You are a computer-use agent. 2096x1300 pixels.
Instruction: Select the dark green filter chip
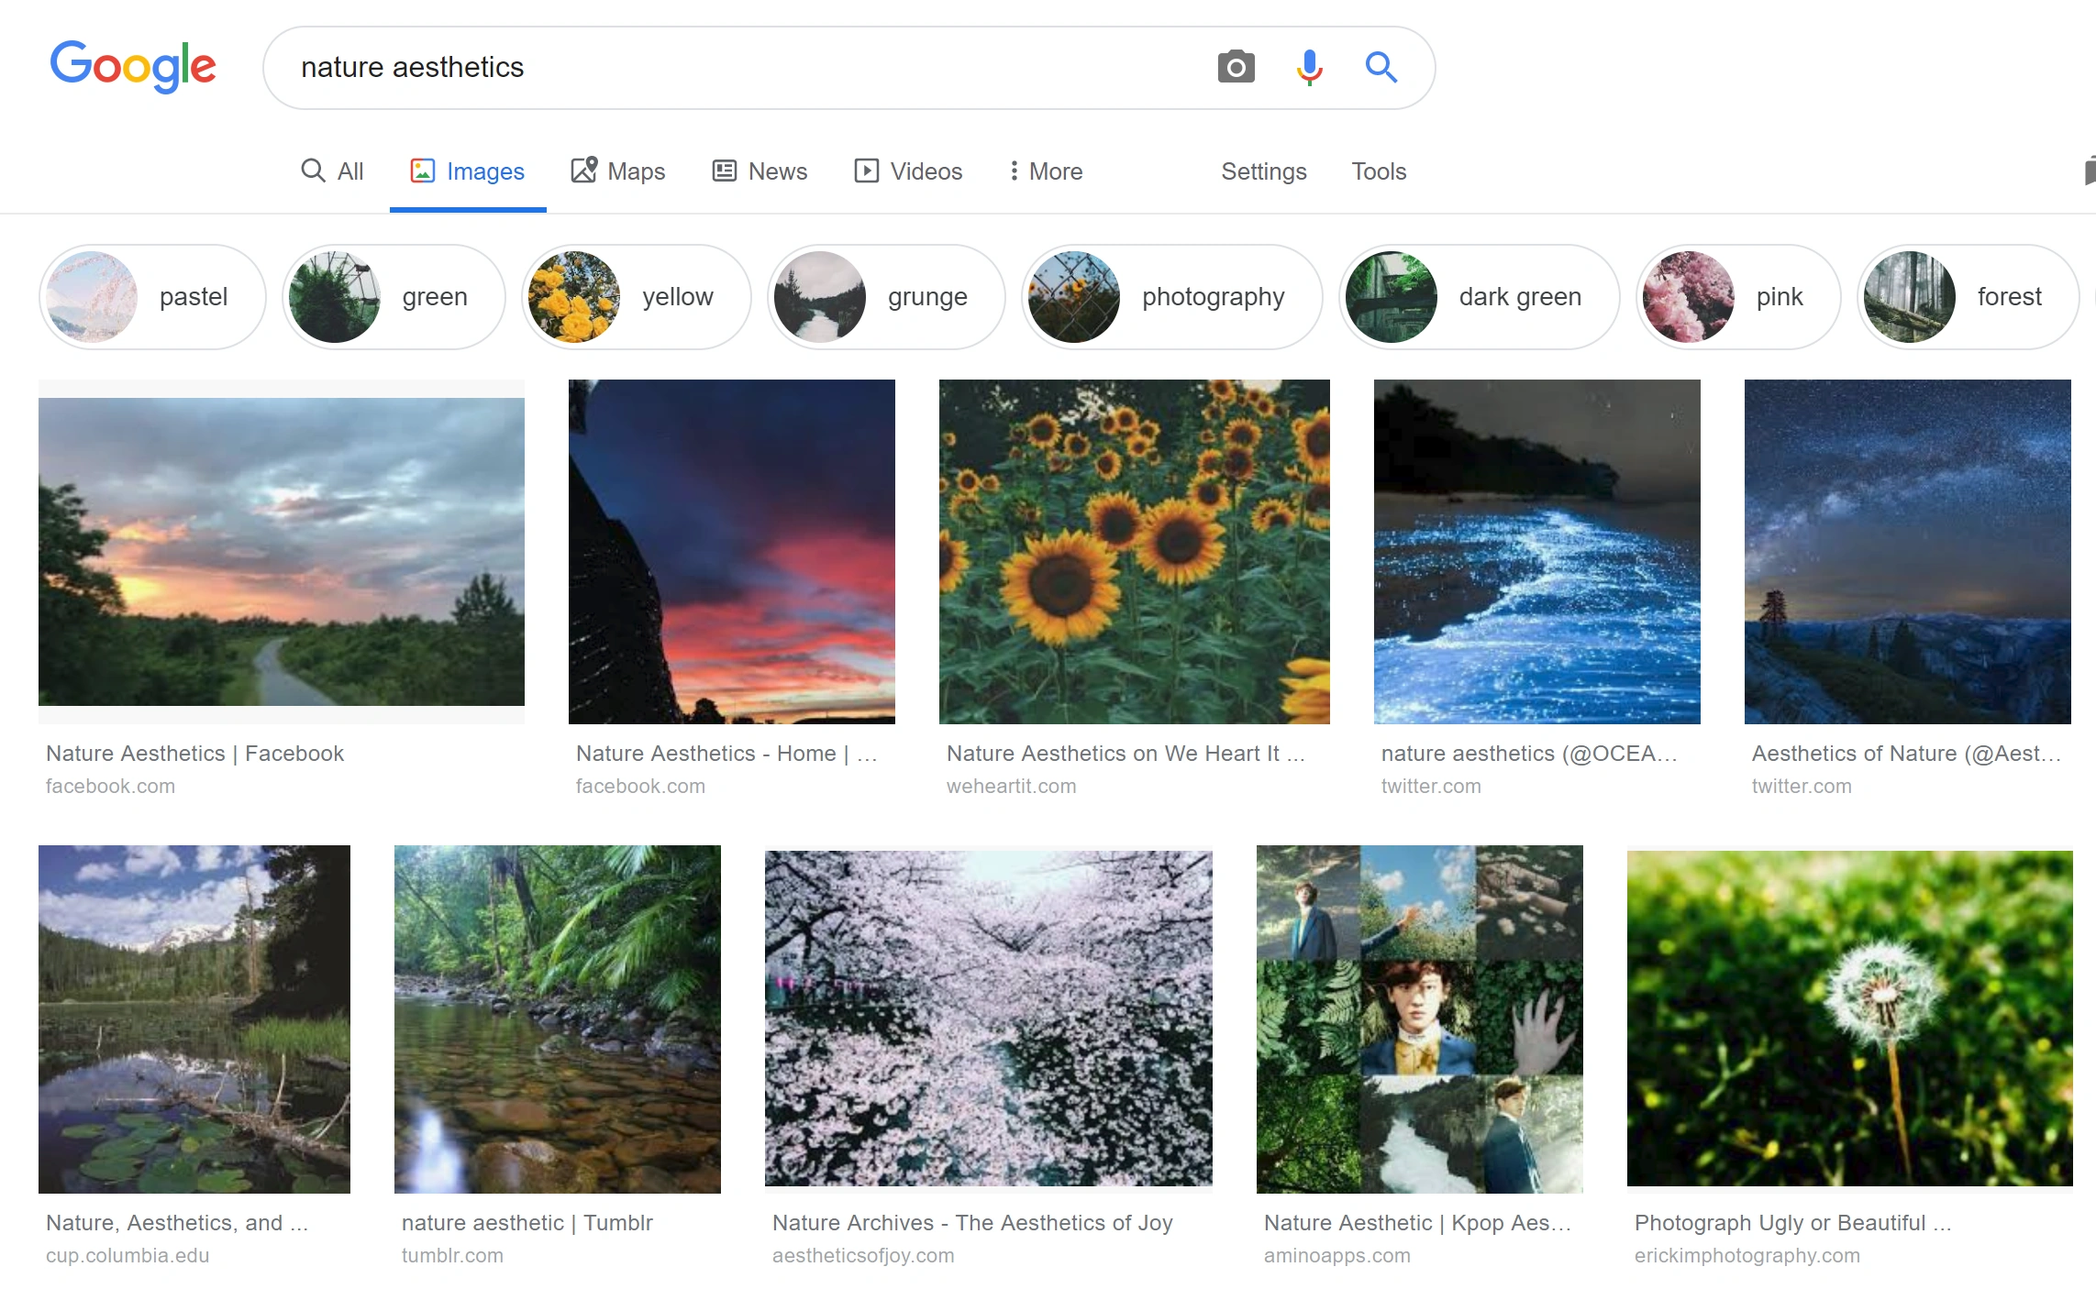tap(1479, 297)
